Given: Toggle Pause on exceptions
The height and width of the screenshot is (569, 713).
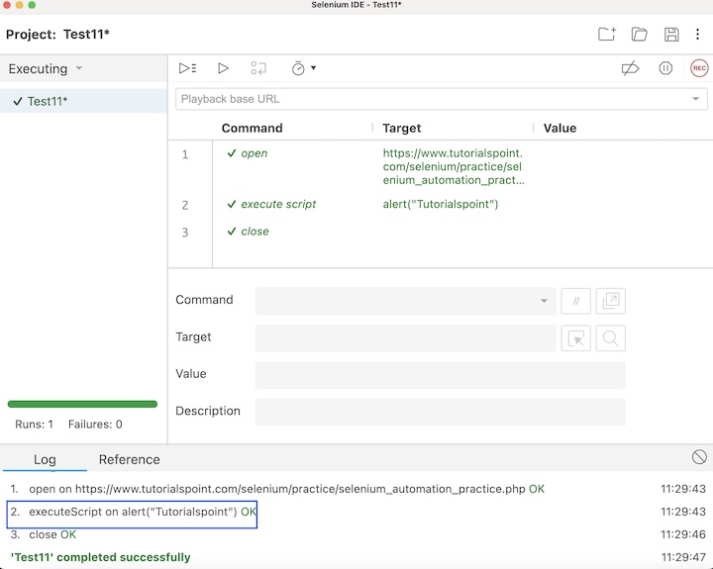Looking at the screenshot, I should 665,68.
